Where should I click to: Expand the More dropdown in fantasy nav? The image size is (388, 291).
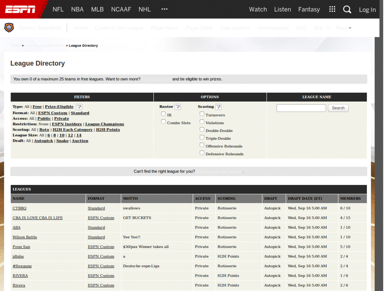[x=343, y=28]
